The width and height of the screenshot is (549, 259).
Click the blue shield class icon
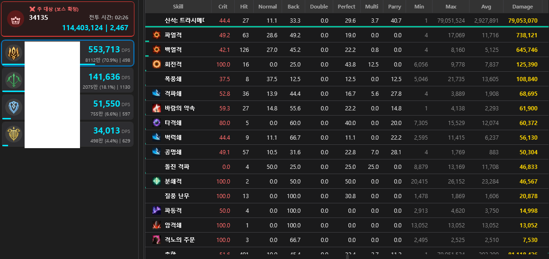pyautogui.click(x=13, y=107)
